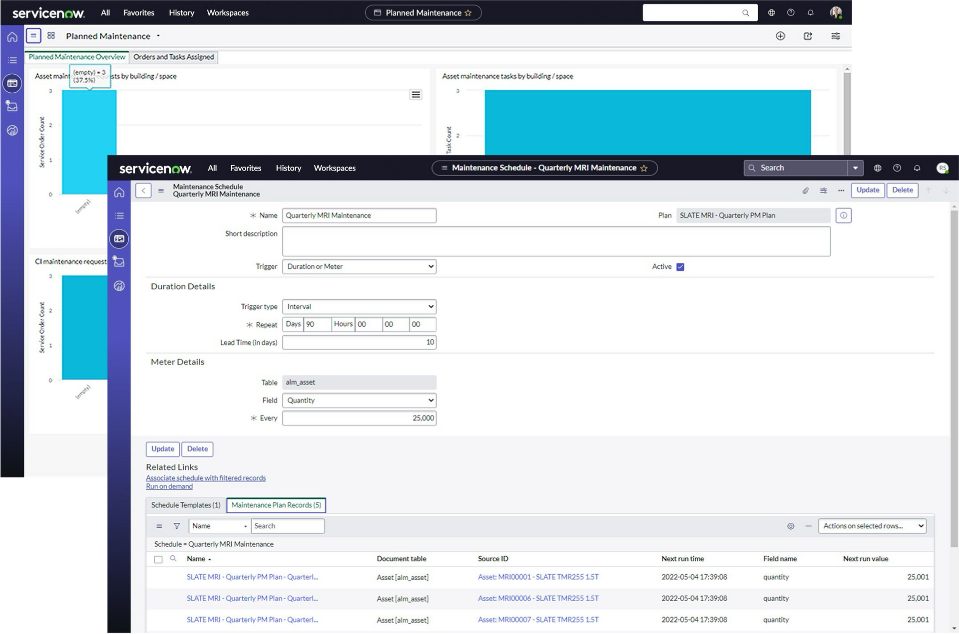Select the analytics chart icon in sidebar
Screen dimensions: 959x634
(x=119, y=286)
